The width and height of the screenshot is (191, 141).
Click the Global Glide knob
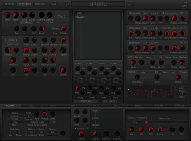pos(52,114)
